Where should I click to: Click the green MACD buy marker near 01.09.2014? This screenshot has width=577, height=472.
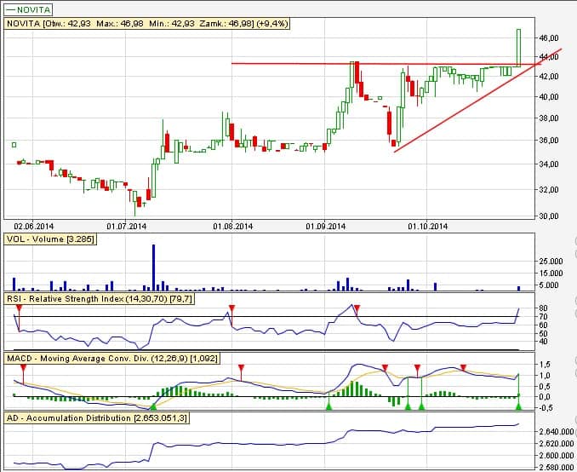pyautogui.click(x=328, y=406)
